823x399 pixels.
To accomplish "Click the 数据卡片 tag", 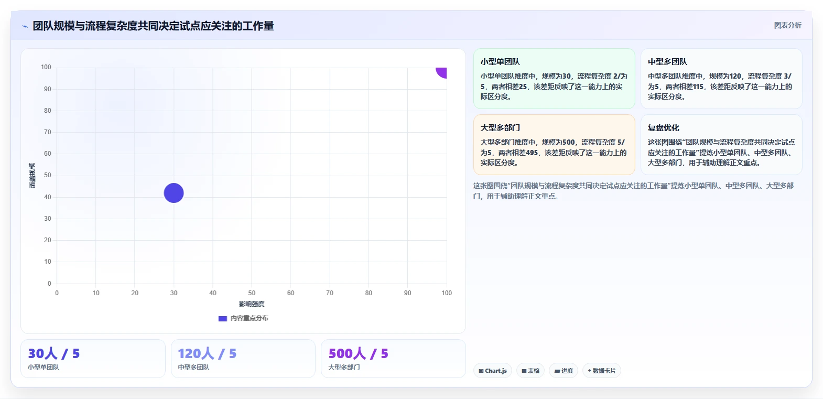I will tap(602, 371).
